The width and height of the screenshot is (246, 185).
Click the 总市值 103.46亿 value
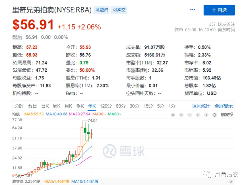[x=212, y=78]
